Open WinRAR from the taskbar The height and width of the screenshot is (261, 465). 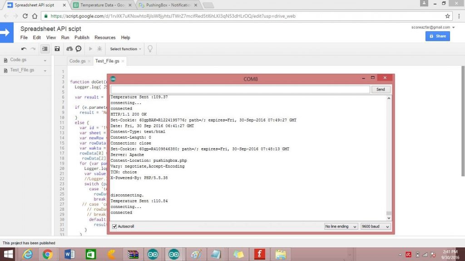pos(133,254)
